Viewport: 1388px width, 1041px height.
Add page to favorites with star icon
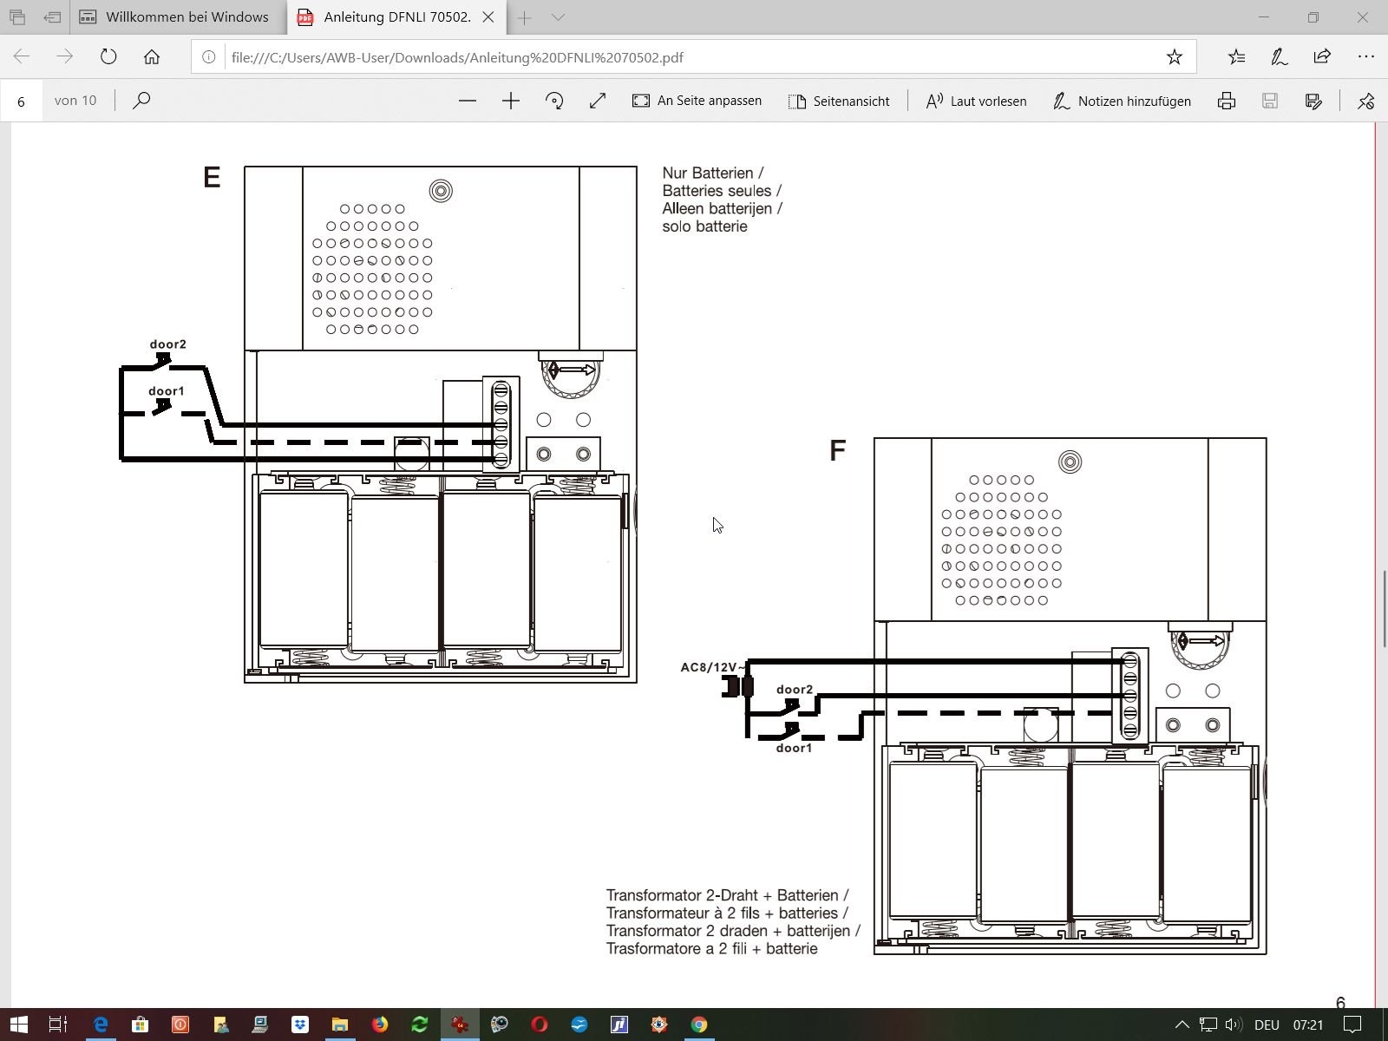1174,57
